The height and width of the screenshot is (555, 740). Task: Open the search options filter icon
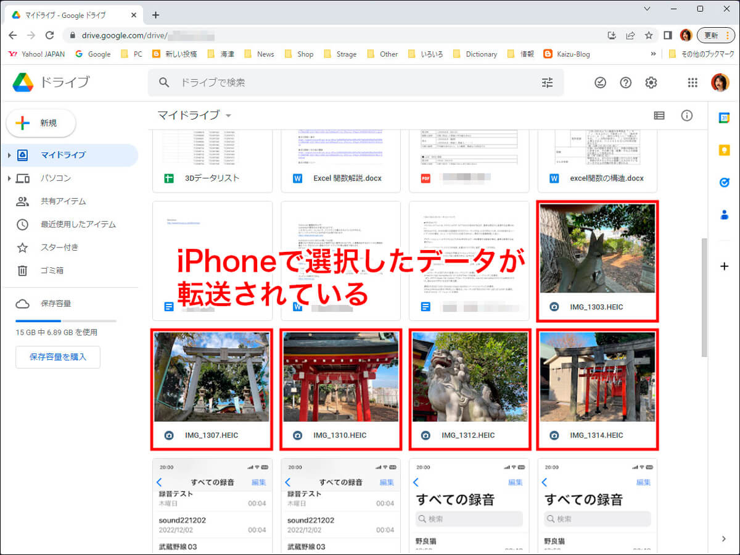[547, 83]
